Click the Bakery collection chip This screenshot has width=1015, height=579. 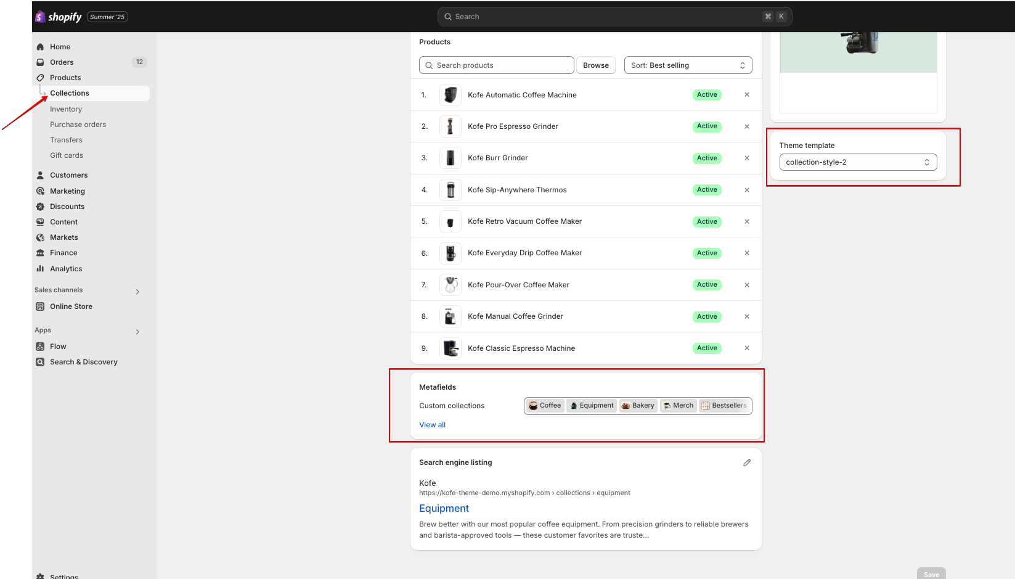pos(638,406)
